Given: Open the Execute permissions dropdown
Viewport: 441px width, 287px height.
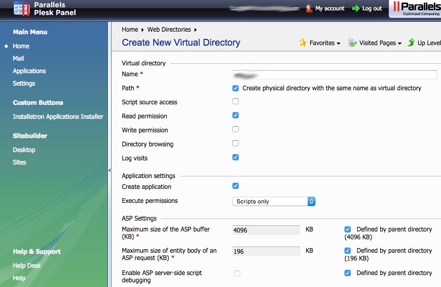Looking at the screenshot, I should point(274,201).
